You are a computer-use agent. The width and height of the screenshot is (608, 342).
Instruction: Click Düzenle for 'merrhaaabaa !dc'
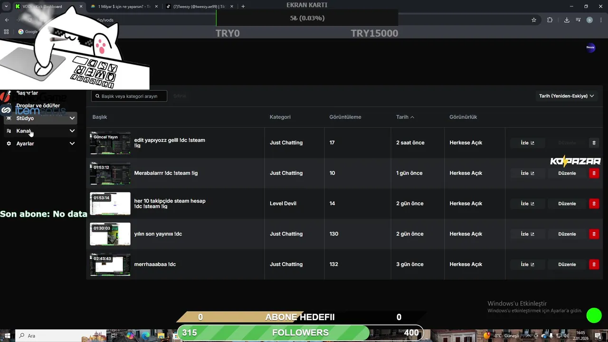pos(567,265)
